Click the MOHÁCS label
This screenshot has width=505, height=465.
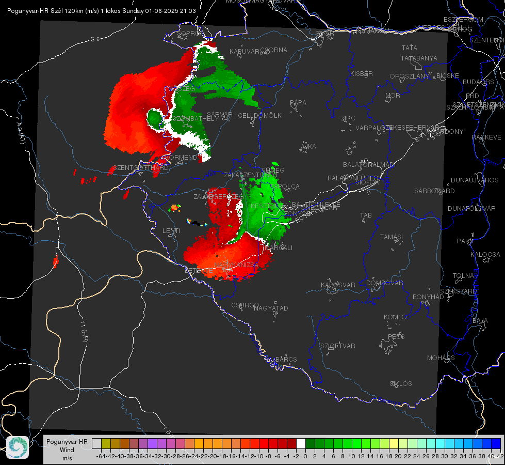[x=441, y=358]
